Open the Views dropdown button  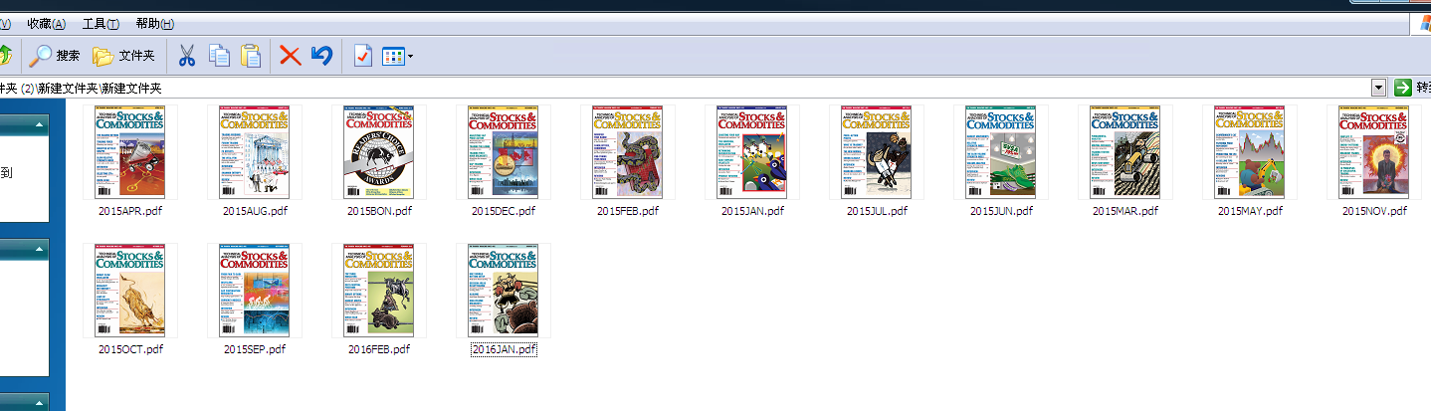click(397, 56)
